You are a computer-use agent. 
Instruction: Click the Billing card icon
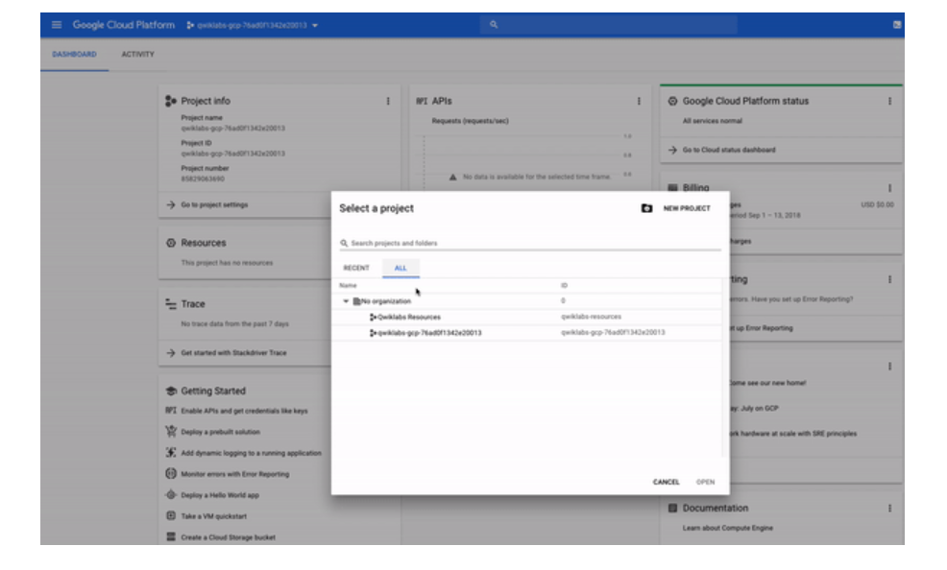672,188
